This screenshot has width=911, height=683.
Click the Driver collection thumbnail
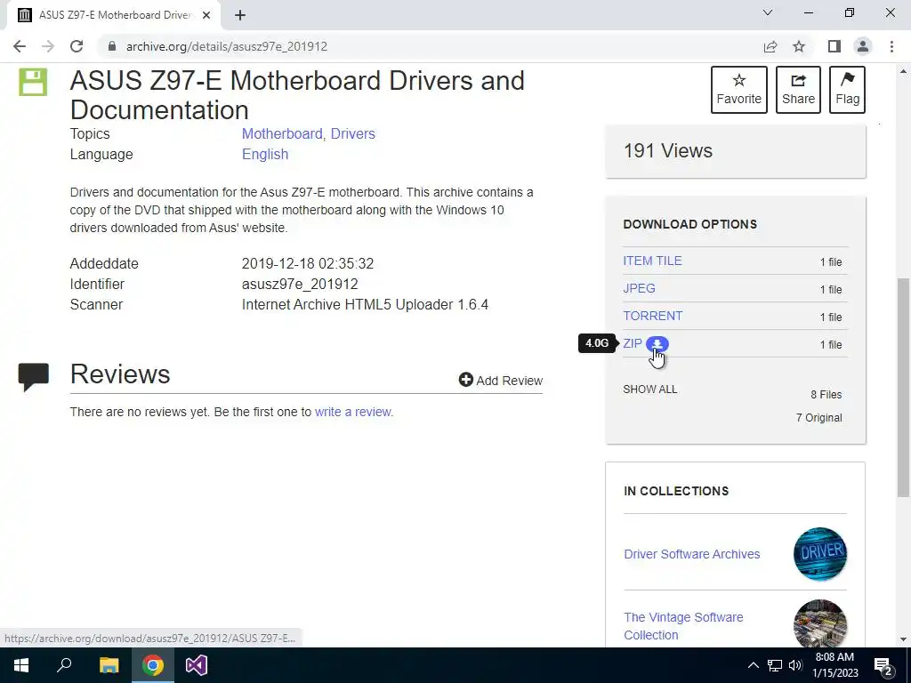click(819, 554)
